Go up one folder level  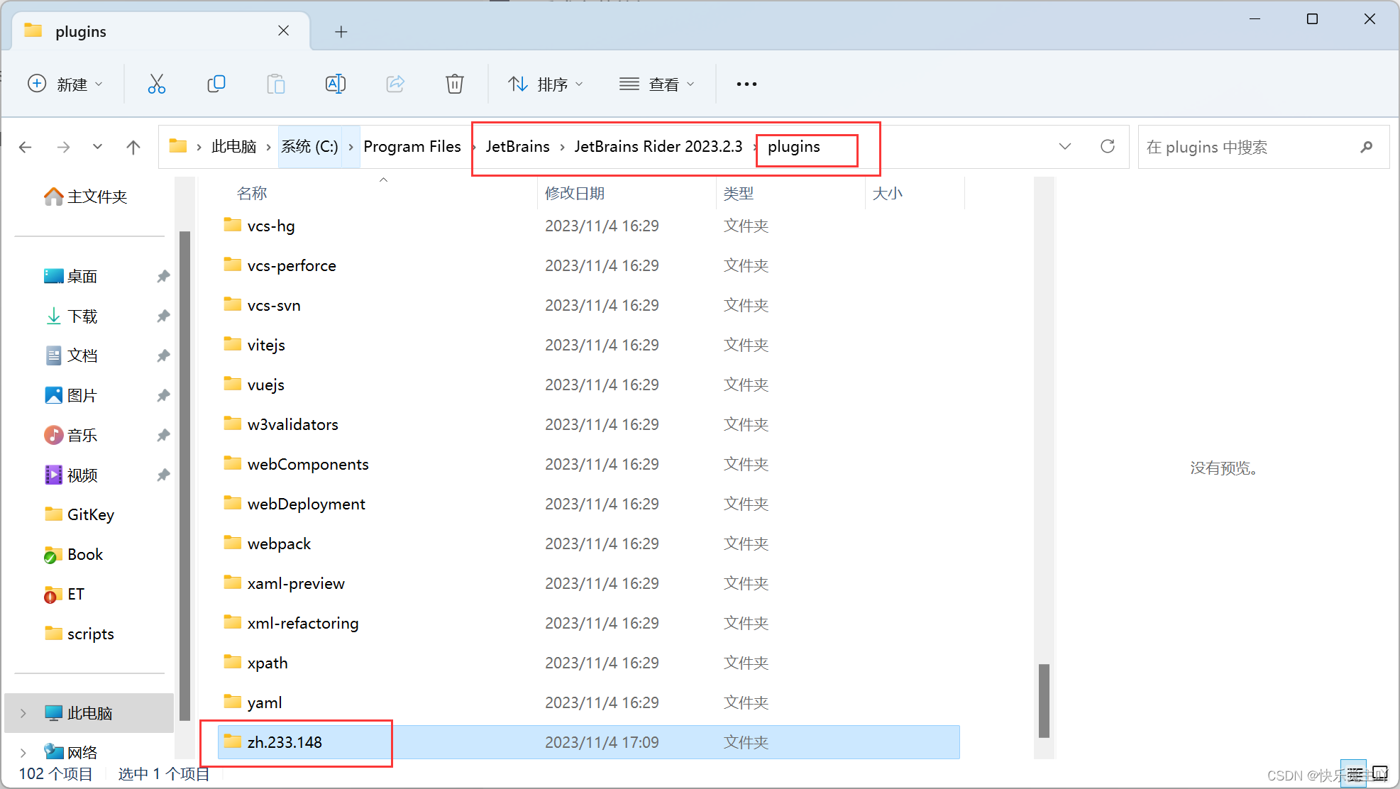133,147
